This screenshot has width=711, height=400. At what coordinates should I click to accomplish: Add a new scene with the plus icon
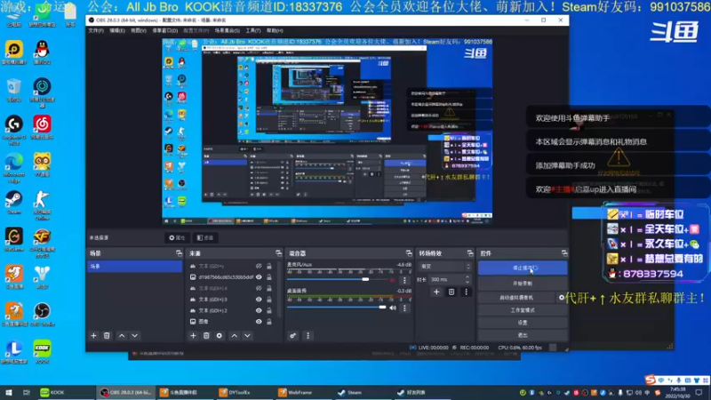point(94,336)
